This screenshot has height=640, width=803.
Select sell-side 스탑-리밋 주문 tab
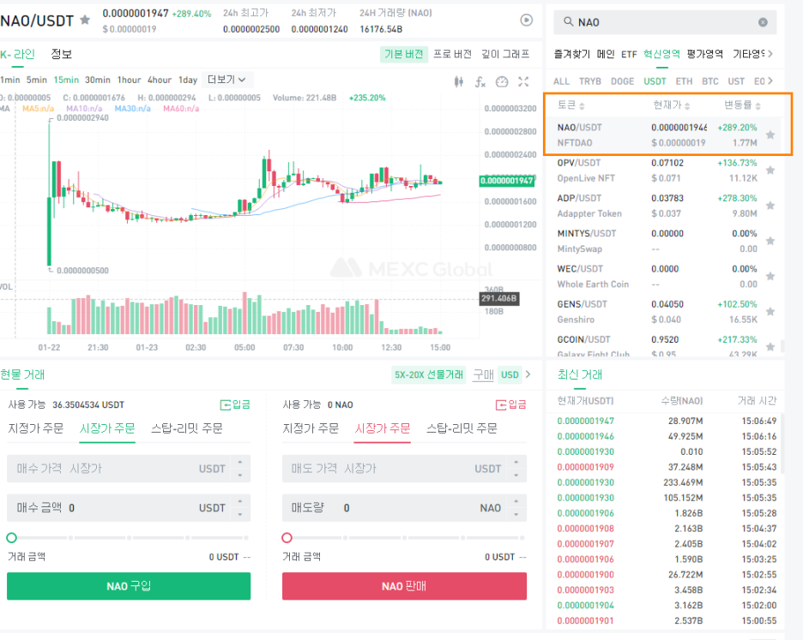point(462,428)
